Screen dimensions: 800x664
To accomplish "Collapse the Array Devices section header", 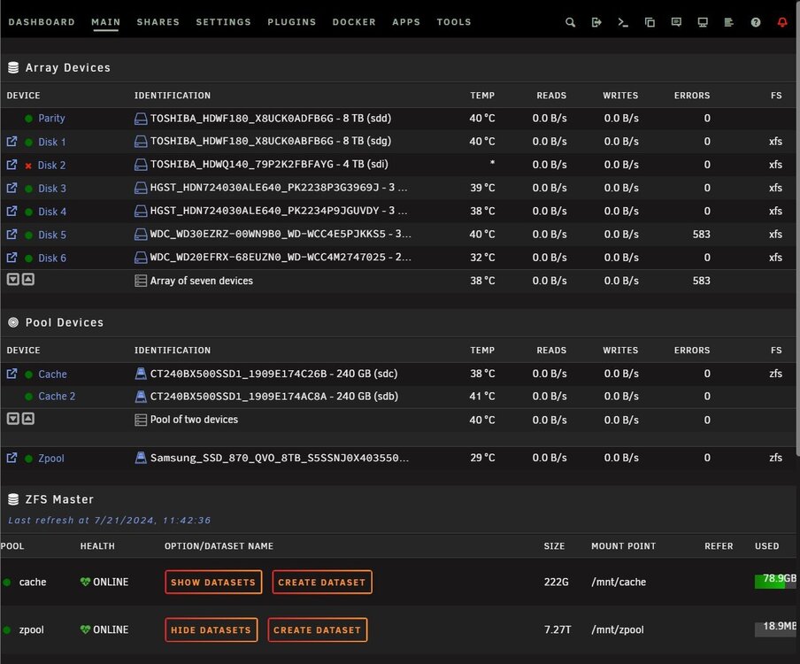I will 398,67.
